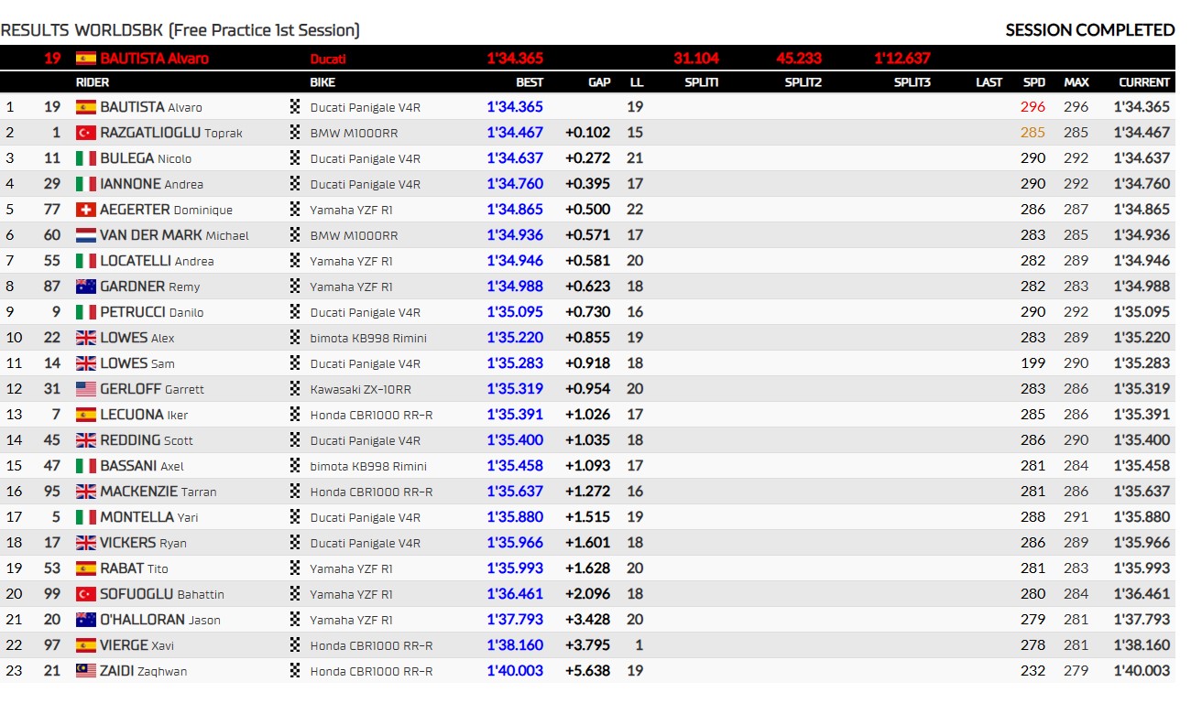Viewport: 1191px width, 725px height.
Task: Click speed value 199 in LOWES Sam row
Action: click(x=1033, y=363)
